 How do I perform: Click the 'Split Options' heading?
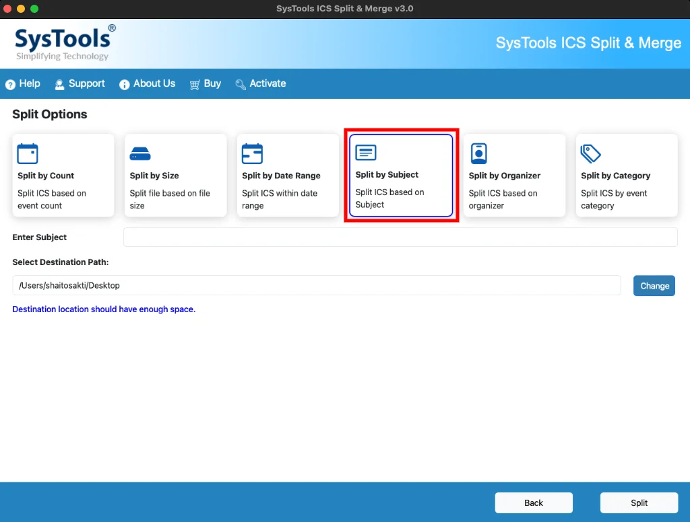[50, 114]
